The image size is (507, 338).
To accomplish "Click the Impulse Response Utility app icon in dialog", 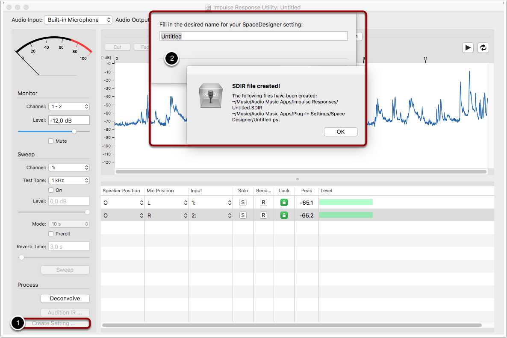I will coord(211,96).
